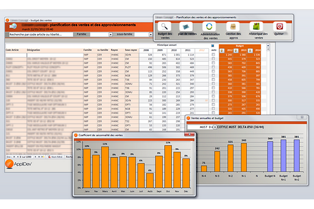This screenshot has width=314, height=209.
Task: Click the plan de ventes icon
Action: pos(187,26)
